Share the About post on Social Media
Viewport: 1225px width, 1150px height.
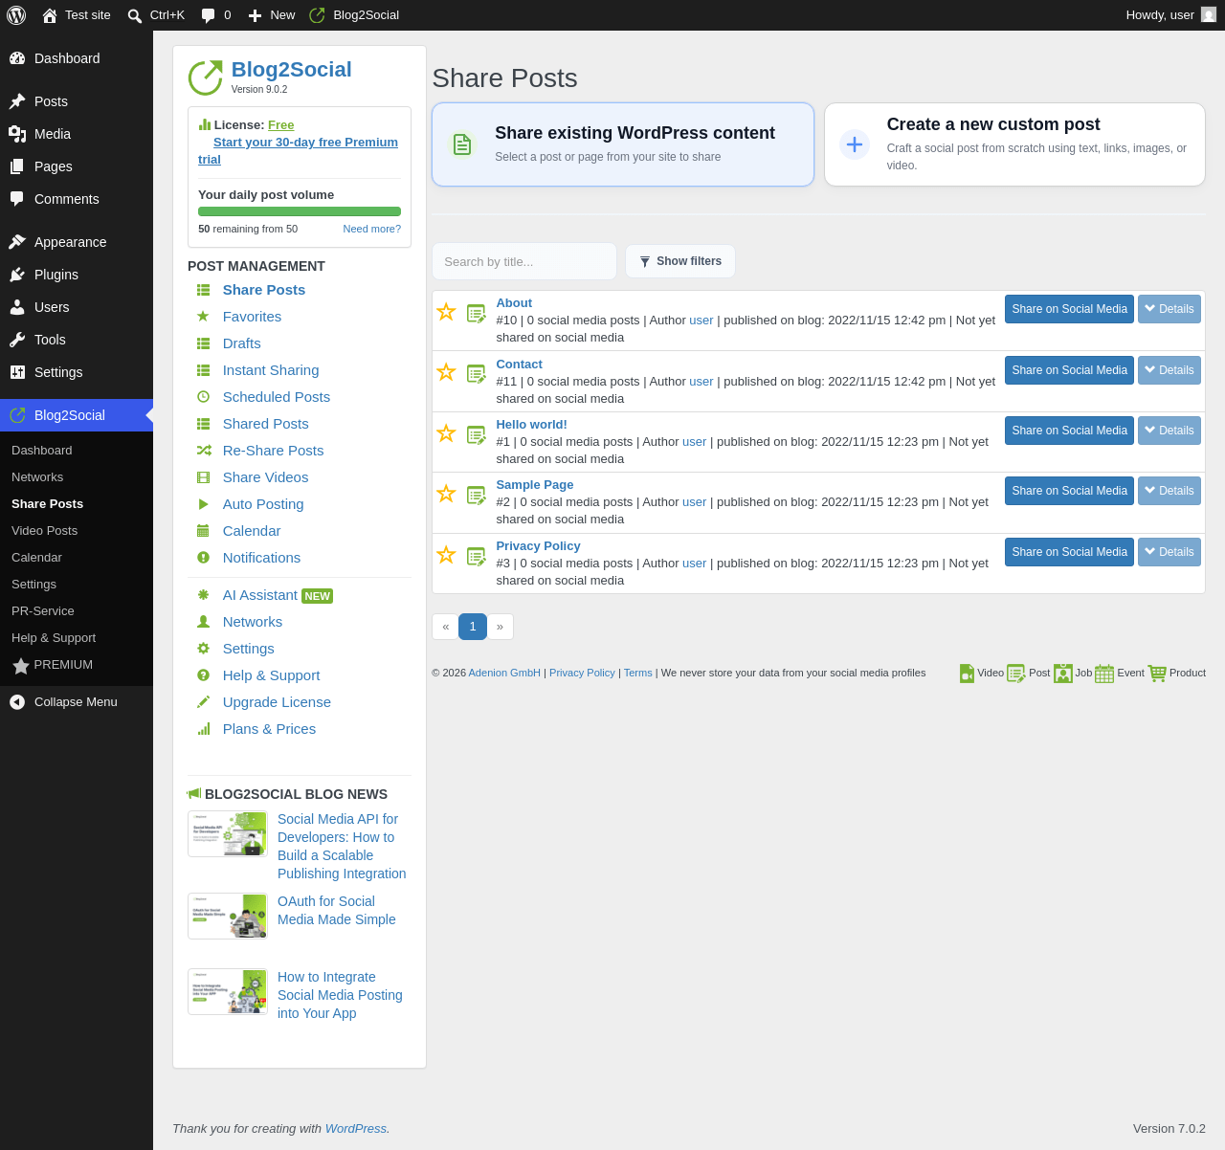click(1069, 309)
